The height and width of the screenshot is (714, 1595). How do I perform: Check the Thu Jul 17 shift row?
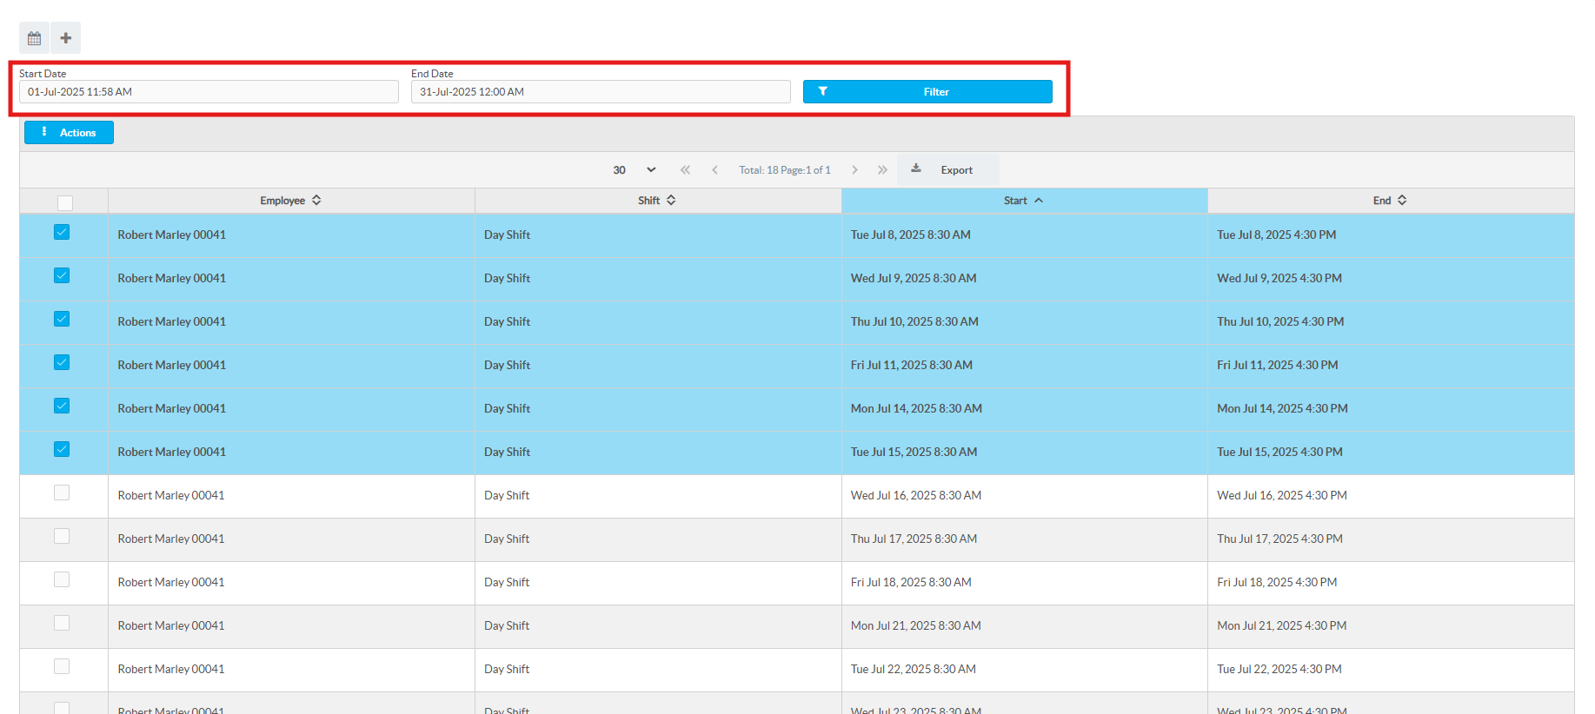click(62, 536)
